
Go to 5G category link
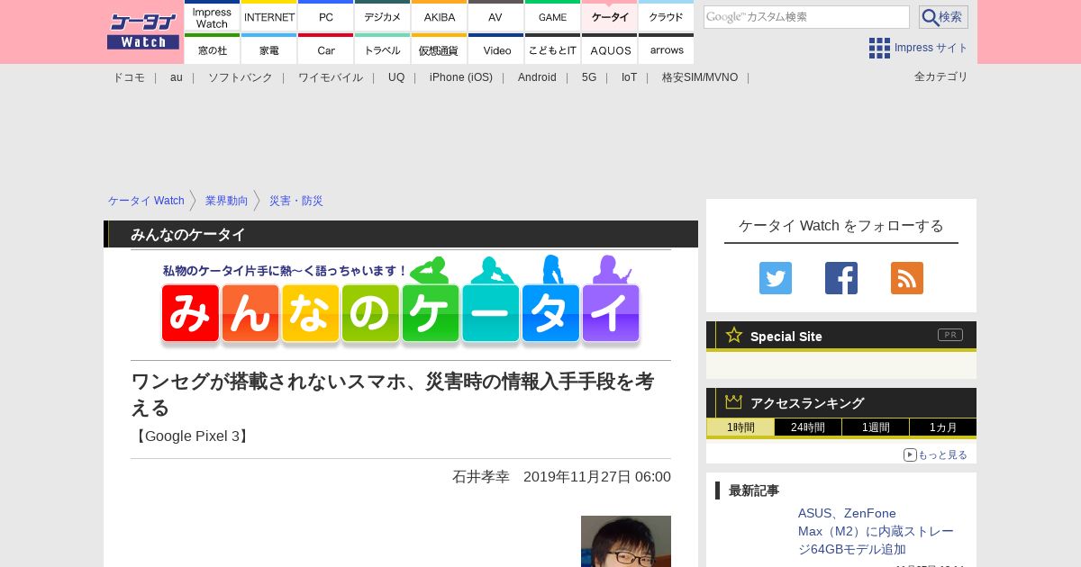pyautogui.click(x=589, y=77)
